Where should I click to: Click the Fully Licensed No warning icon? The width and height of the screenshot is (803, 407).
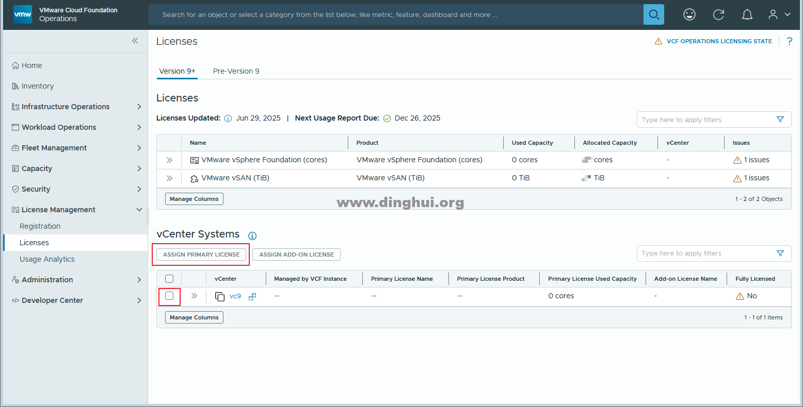tap(740, 296)
